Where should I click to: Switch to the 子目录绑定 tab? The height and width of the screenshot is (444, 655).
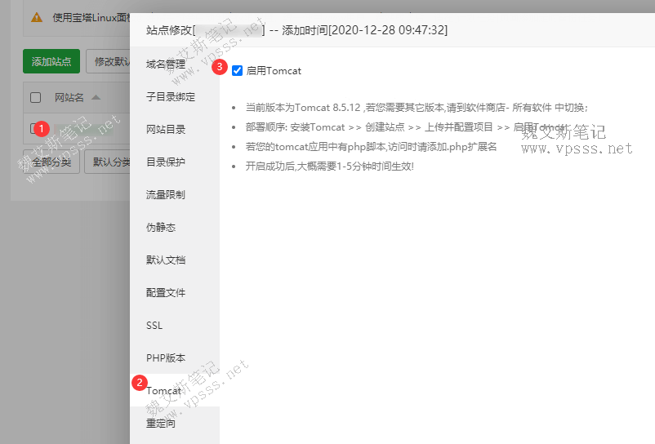171,96
